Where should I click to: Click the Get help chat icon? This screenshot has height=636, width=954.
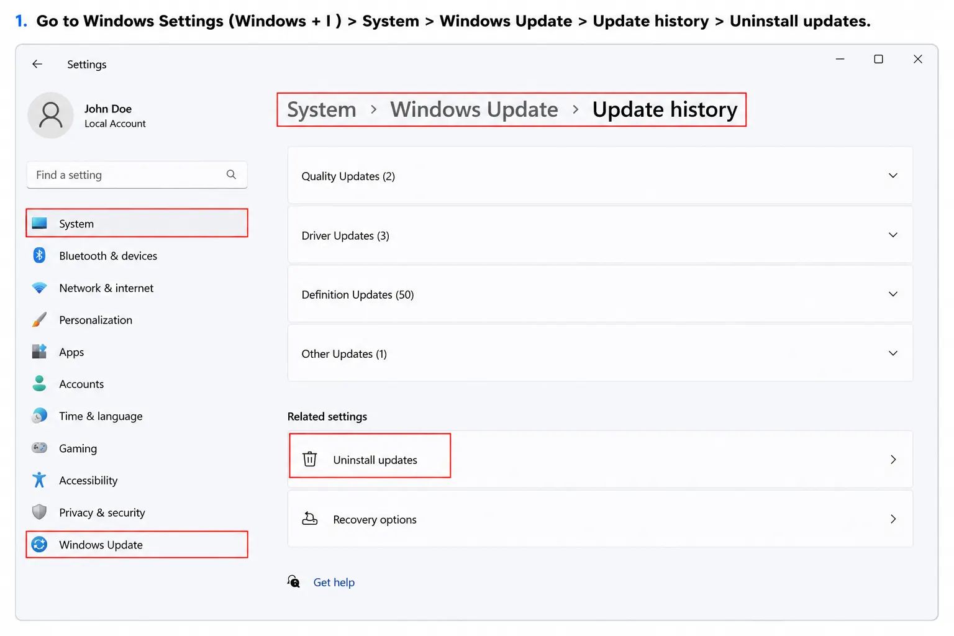point(294,581)
